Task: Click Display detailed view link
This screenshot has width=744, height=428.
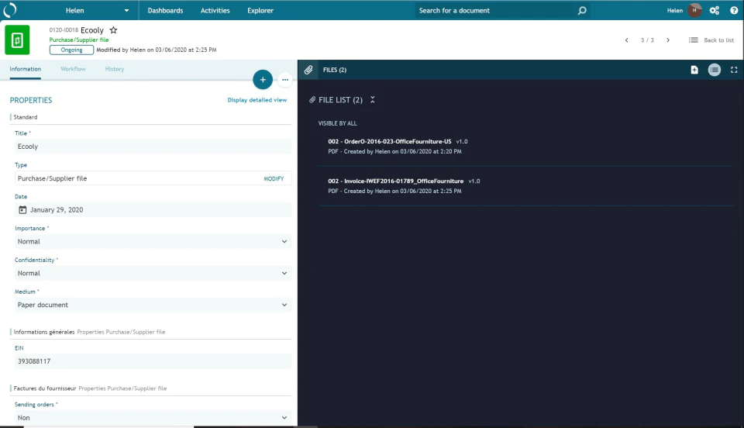Action: tap(257, 100)
